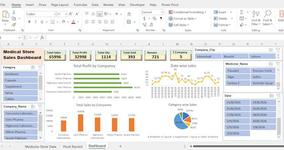284x150 pixels.
Task: Toggle multi-select on Date slicer
Action: tap(271, 95)
